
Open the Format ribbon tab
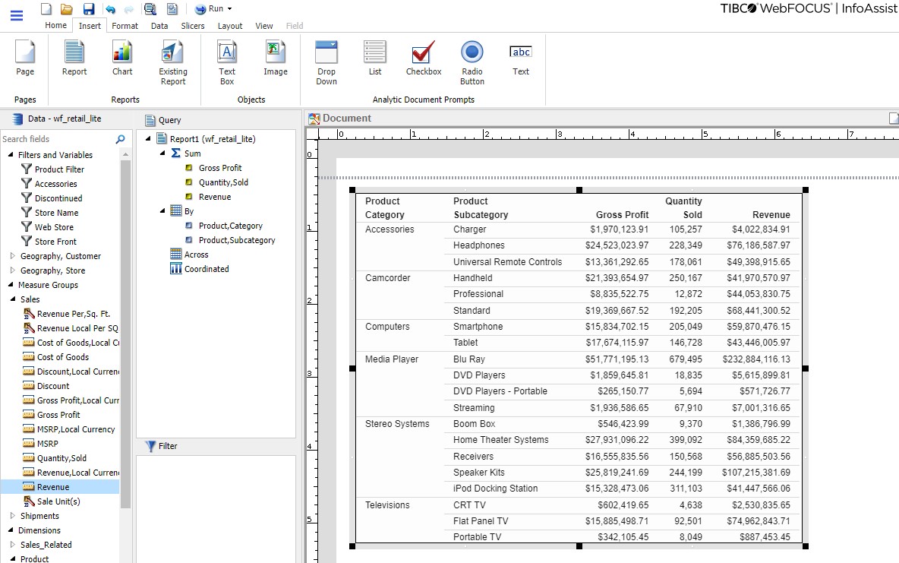point(125,25)
